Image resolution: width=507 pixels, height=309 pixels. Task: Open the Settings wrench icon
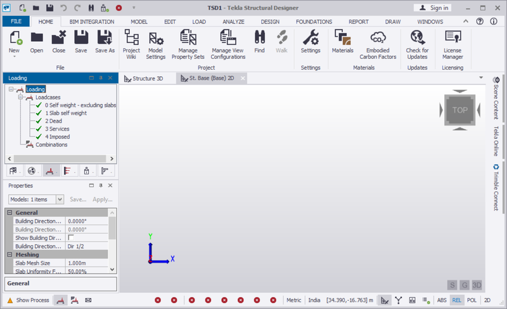click(311, 37)
